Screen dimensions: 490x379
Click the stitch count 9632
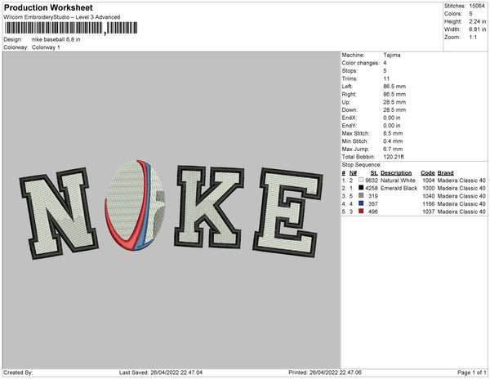tap(372, 181)
